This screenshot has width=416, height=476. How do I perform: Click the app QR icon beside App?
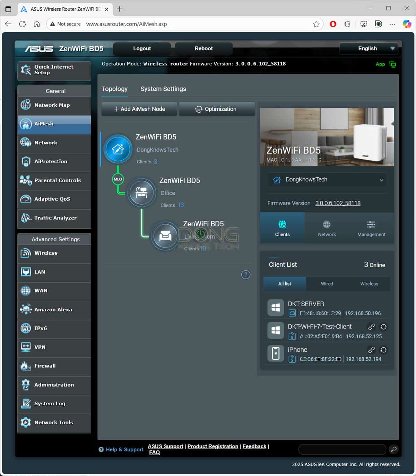tap(392, 64)
